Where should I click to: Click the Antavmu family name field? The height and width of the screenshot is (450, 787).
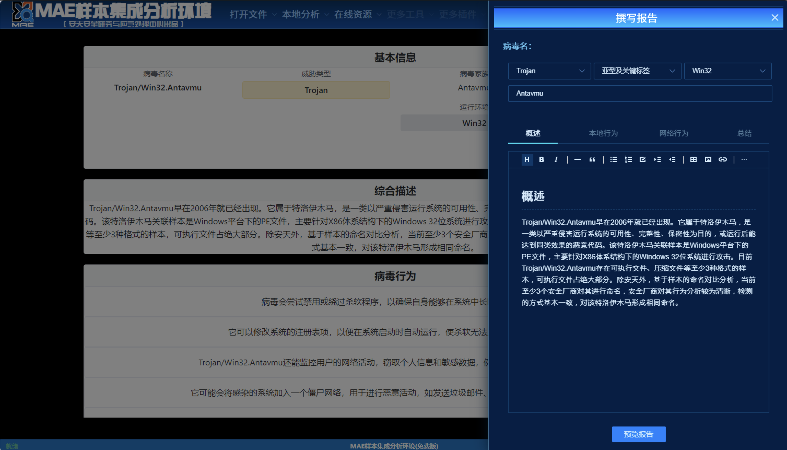point(640,93)
